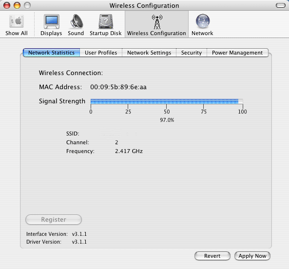
Task: Open the Power Management tab
Action: pos(237,53)
